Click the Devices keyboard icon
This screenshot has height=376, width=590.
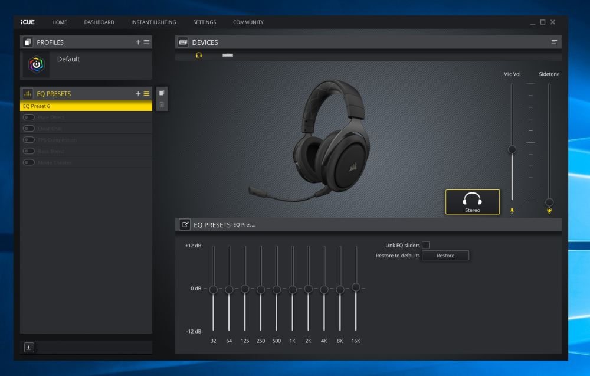[x=183, y=42]
